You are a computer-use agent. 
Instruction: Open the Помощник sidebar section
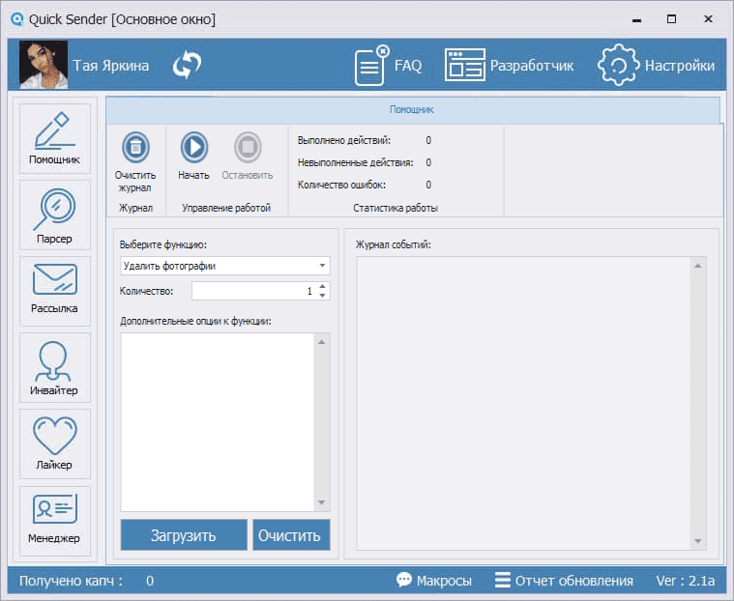tap(55, 138)
